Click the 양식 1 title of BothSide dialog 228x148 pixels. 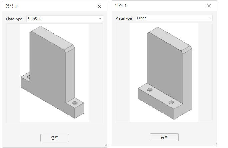pos(11,6)
